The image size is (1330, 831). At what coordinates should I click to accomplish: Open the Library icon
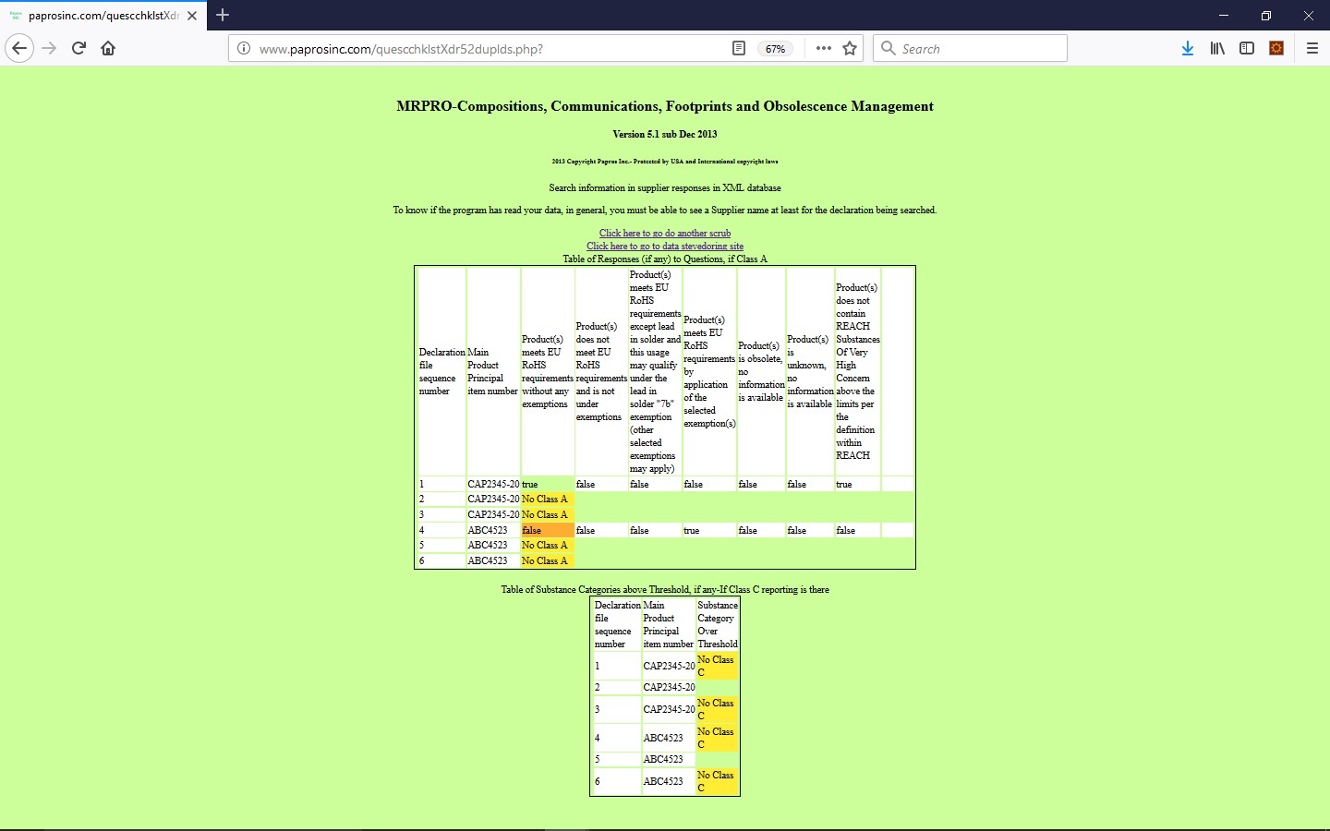(x=1217, y=48)
